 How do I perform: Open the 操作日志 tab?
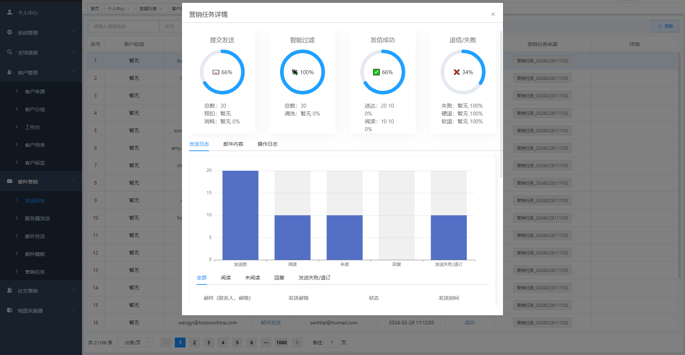point(267,144)
